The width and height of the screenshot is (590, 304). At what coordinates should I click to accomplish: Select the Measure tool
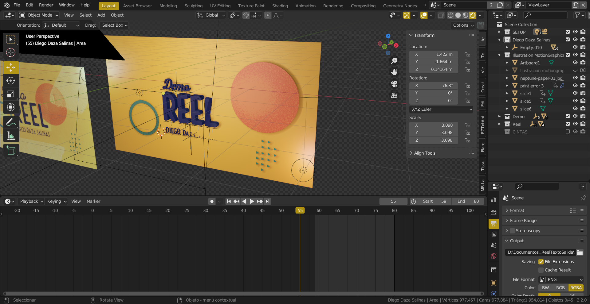11,135
